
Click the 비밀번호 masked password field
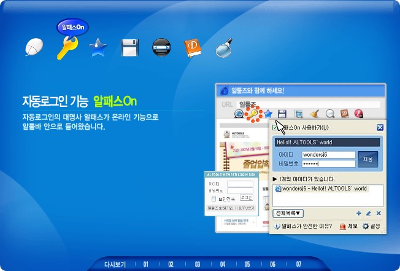click(329, 163)
